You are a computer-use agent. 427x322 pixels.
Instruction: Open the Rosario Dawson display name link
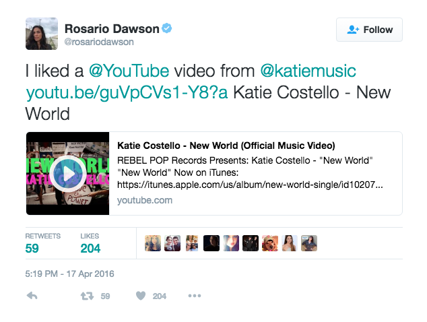point(112,28)
